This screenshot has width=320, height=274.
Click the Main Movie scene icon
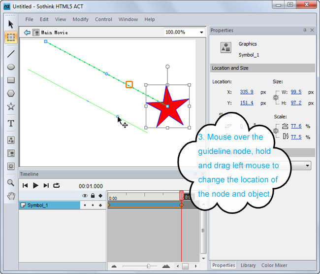[x=36, y=33]
